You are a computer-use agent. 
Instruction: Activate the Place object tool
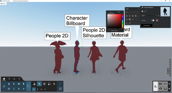(34, 84)
